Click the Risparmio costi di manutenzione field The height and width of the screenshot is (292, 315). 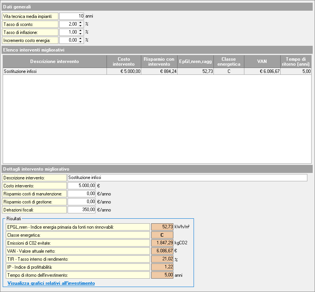pyautogui.click(x=81, y=194)
